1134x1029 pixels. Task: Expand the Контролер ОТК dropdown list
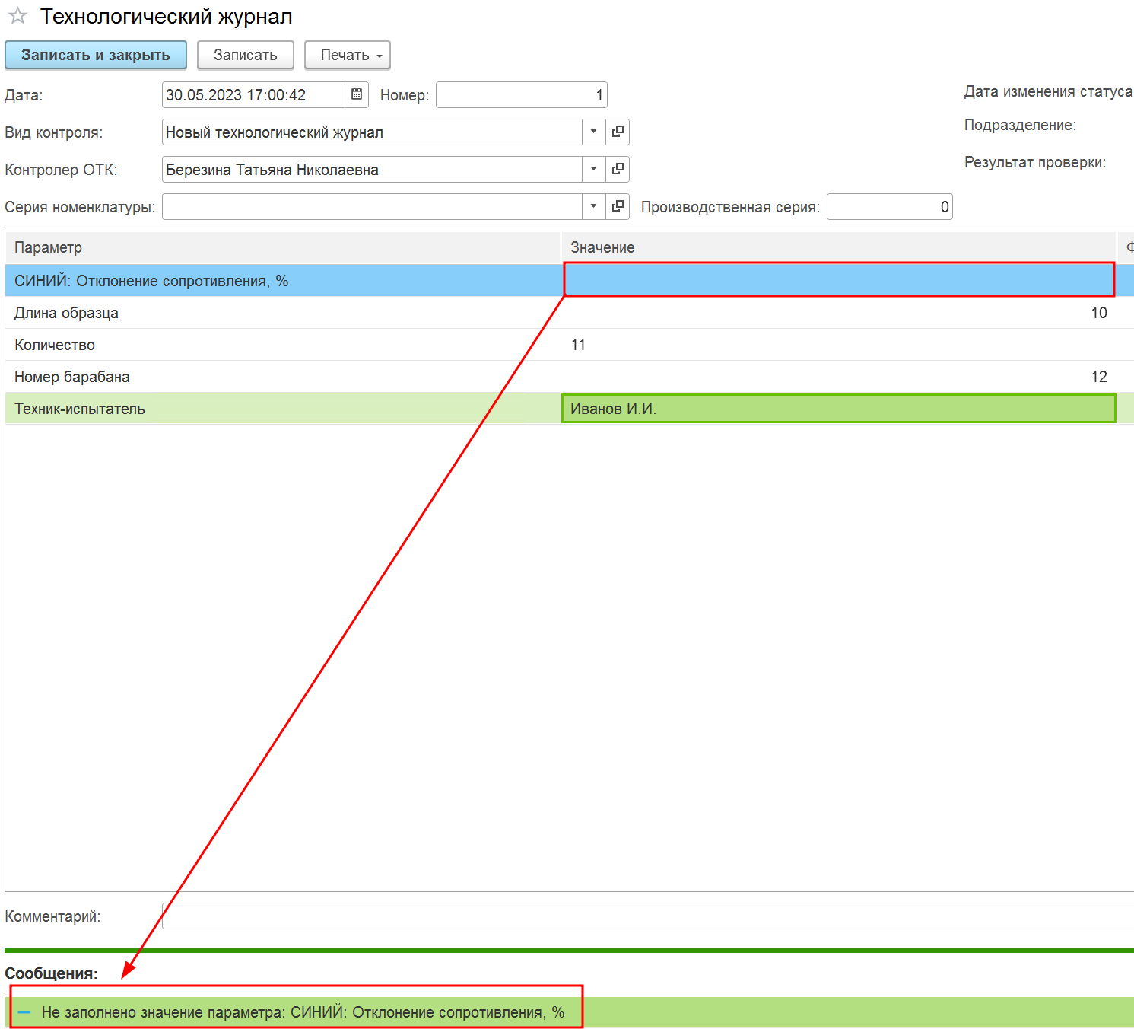[594, 169]
